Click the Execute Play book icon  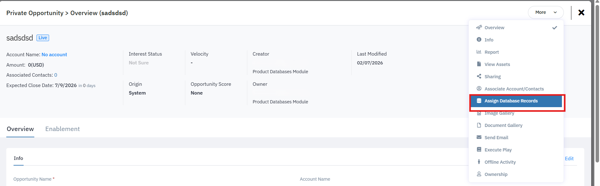(x=479, y=150)
